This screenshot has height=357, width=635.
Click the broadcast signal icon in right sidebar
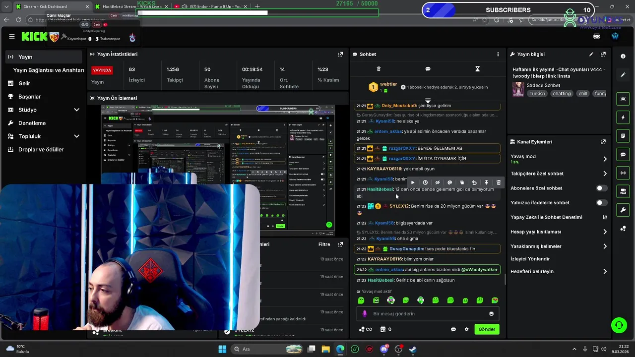623,173
